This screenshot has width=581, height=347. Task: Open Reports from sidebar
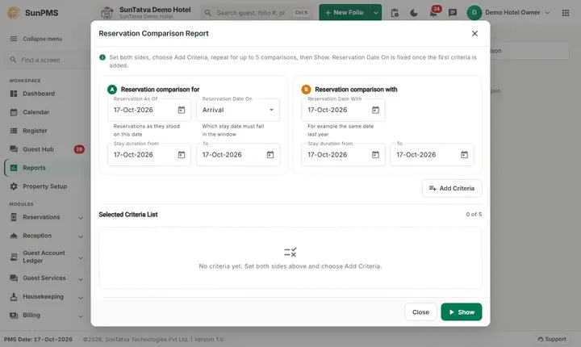pos(34,168)
